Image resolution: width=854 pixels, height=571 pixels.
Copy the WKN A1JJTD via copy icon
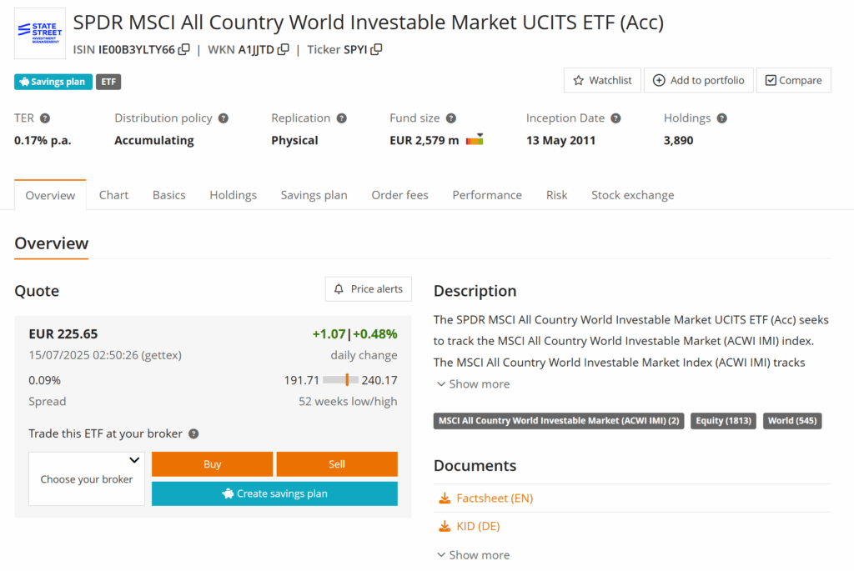(284, 50)
